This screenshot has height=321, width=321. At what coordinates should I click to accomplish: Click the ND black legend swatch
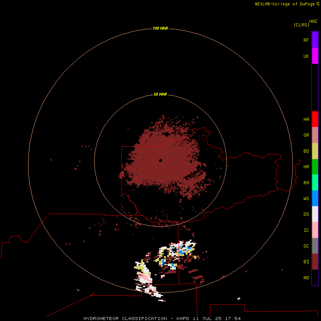[x=315, y=277]
